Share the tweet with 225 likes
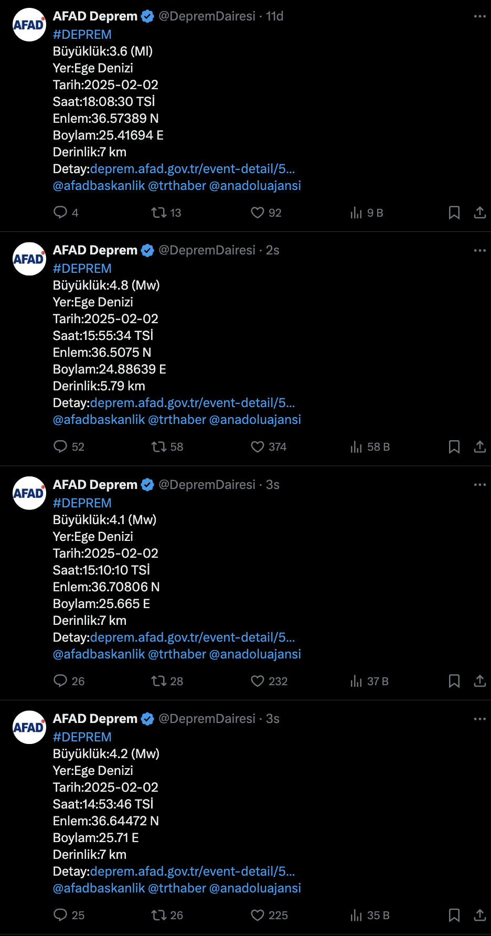The image size is (491, 936). click(x=480, y=915)
